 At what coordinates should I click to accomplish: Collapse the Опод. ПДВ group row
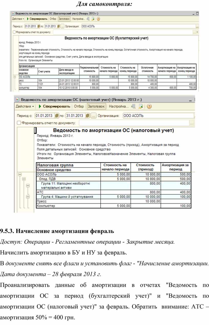coord(24,179)
